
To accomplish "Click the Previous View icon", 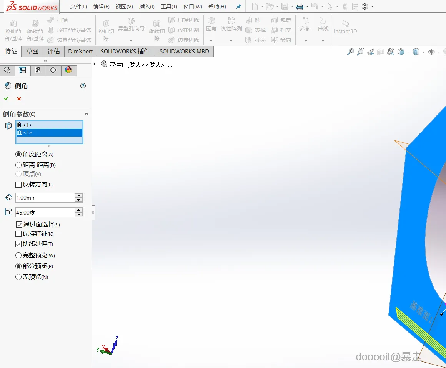I will click(x=371, y=52).
